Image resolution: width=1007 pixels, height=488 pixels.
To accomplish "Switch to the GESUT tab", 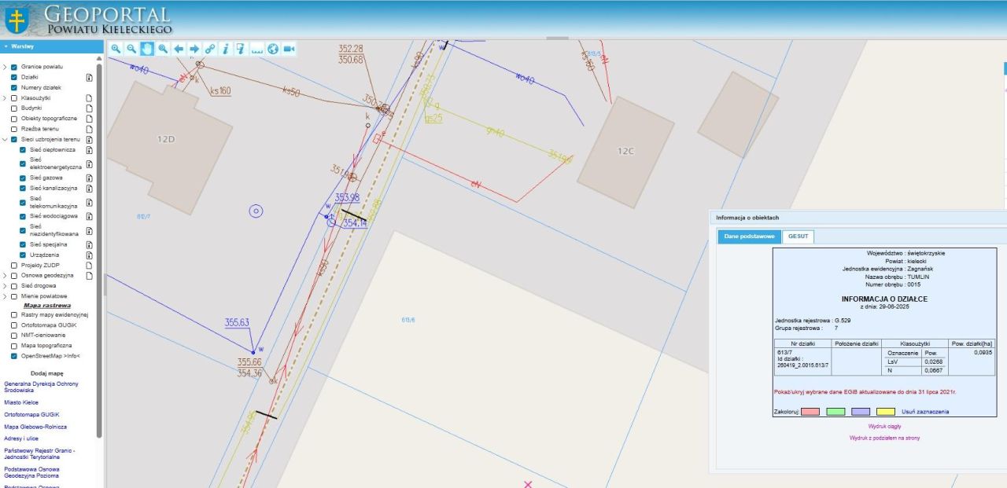I will click(x=798, y=237).
